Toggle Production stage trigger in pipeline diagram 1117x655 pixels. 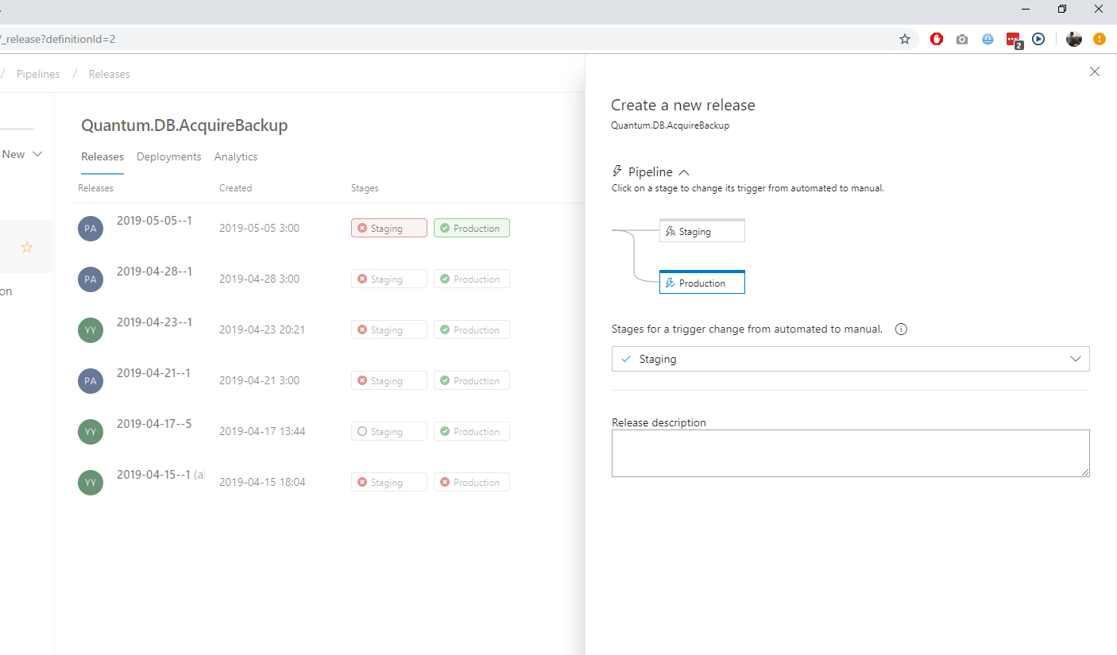coord(702,283)
